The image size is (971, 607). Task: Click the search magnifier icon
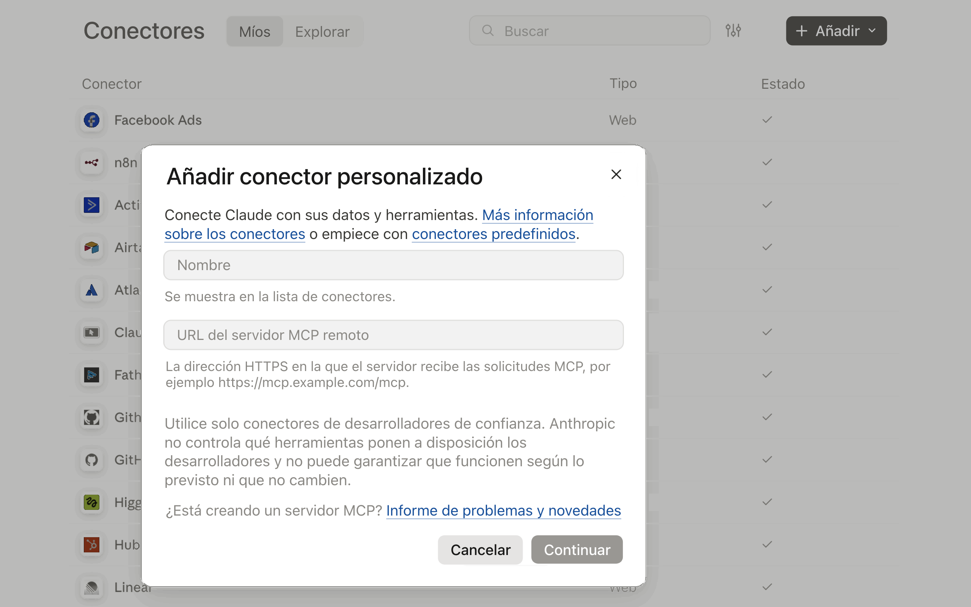487,30
